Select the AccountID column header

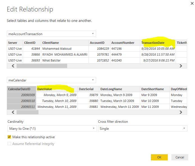(x=99, y=43)
